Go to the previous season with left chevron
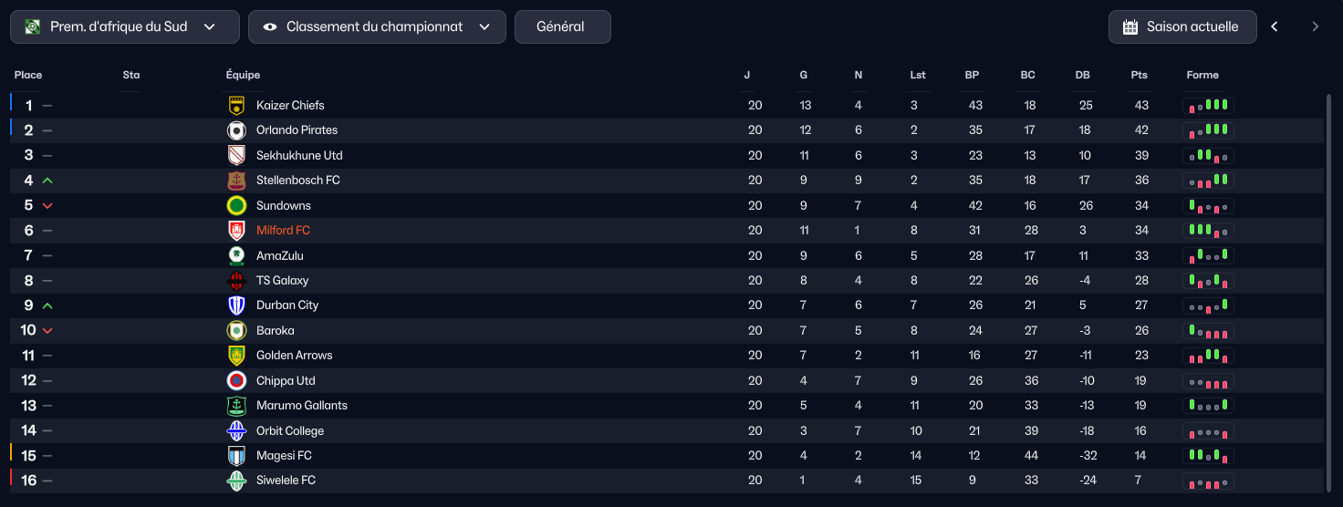1343x507 pixels. coord(1275,27)
